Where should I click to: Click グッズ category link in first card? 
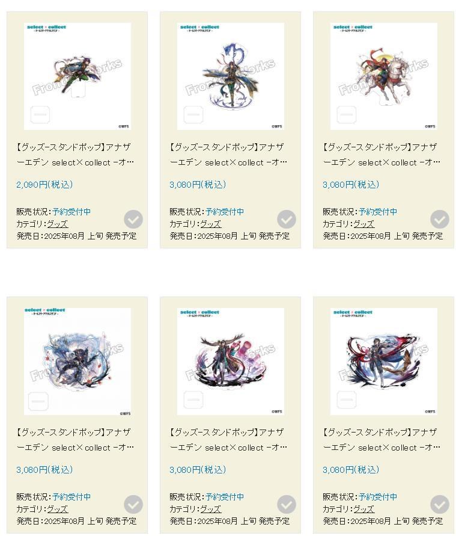click(57, 224)
